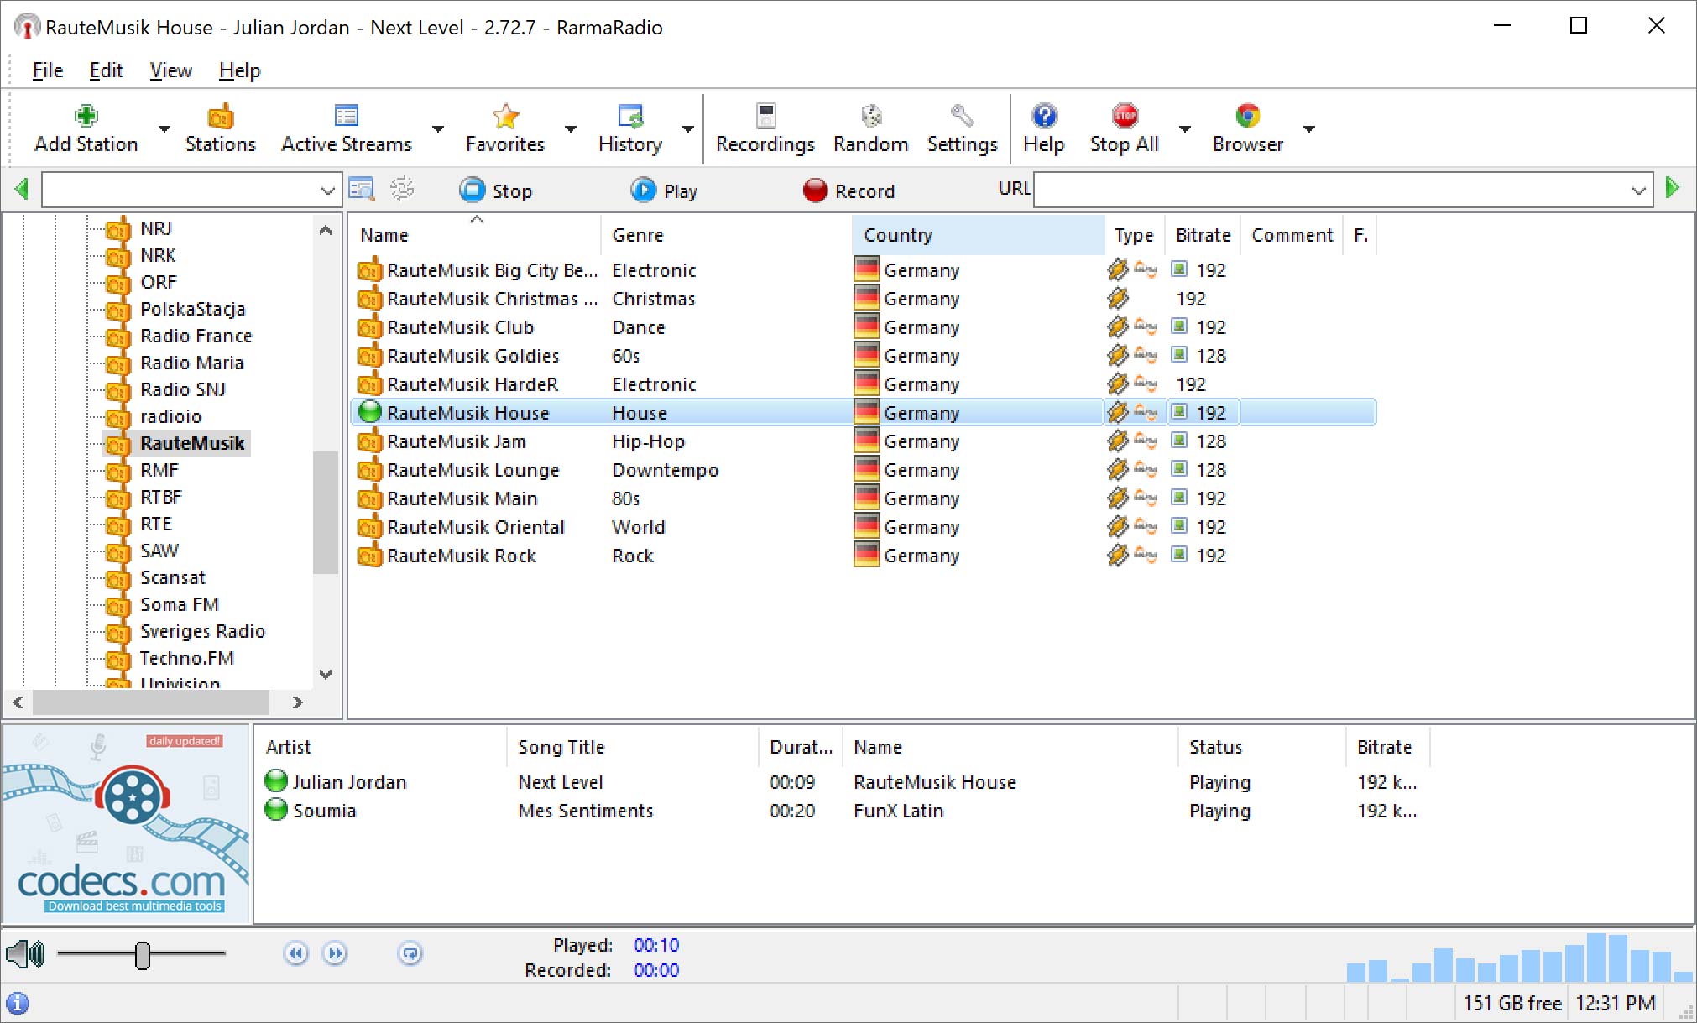Viewport: 1697px width, 1023px height.
Task: Select RauteMusik Jam station row
Action: click(863, 441)
